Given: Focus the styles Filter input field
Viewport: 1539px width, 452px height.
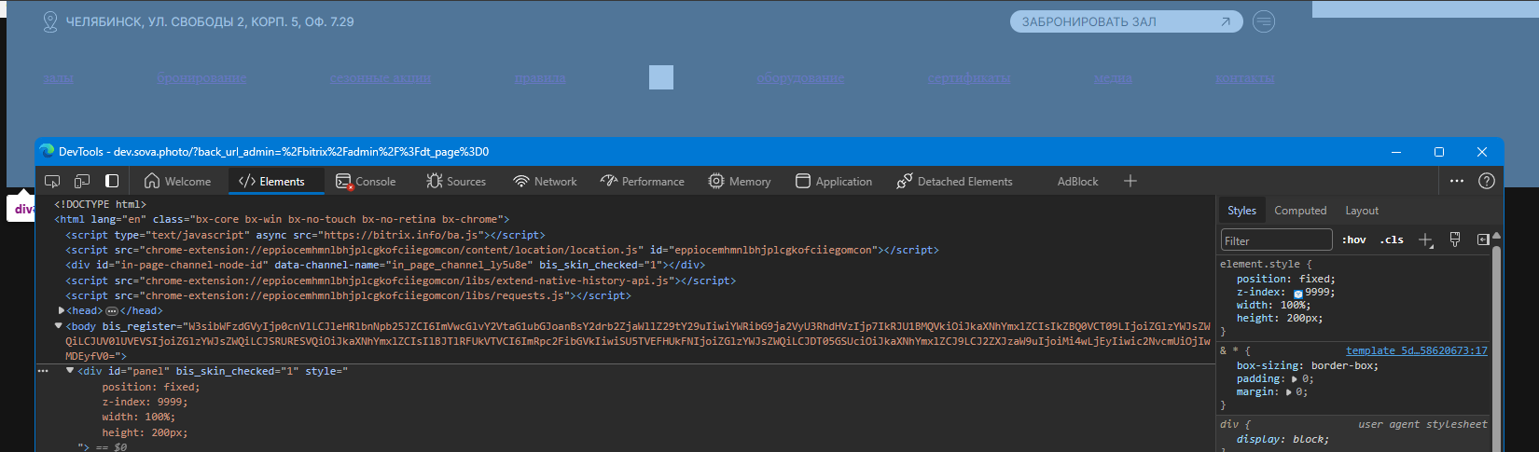Looking at the screenshot, I should (x=1277, y=240).
